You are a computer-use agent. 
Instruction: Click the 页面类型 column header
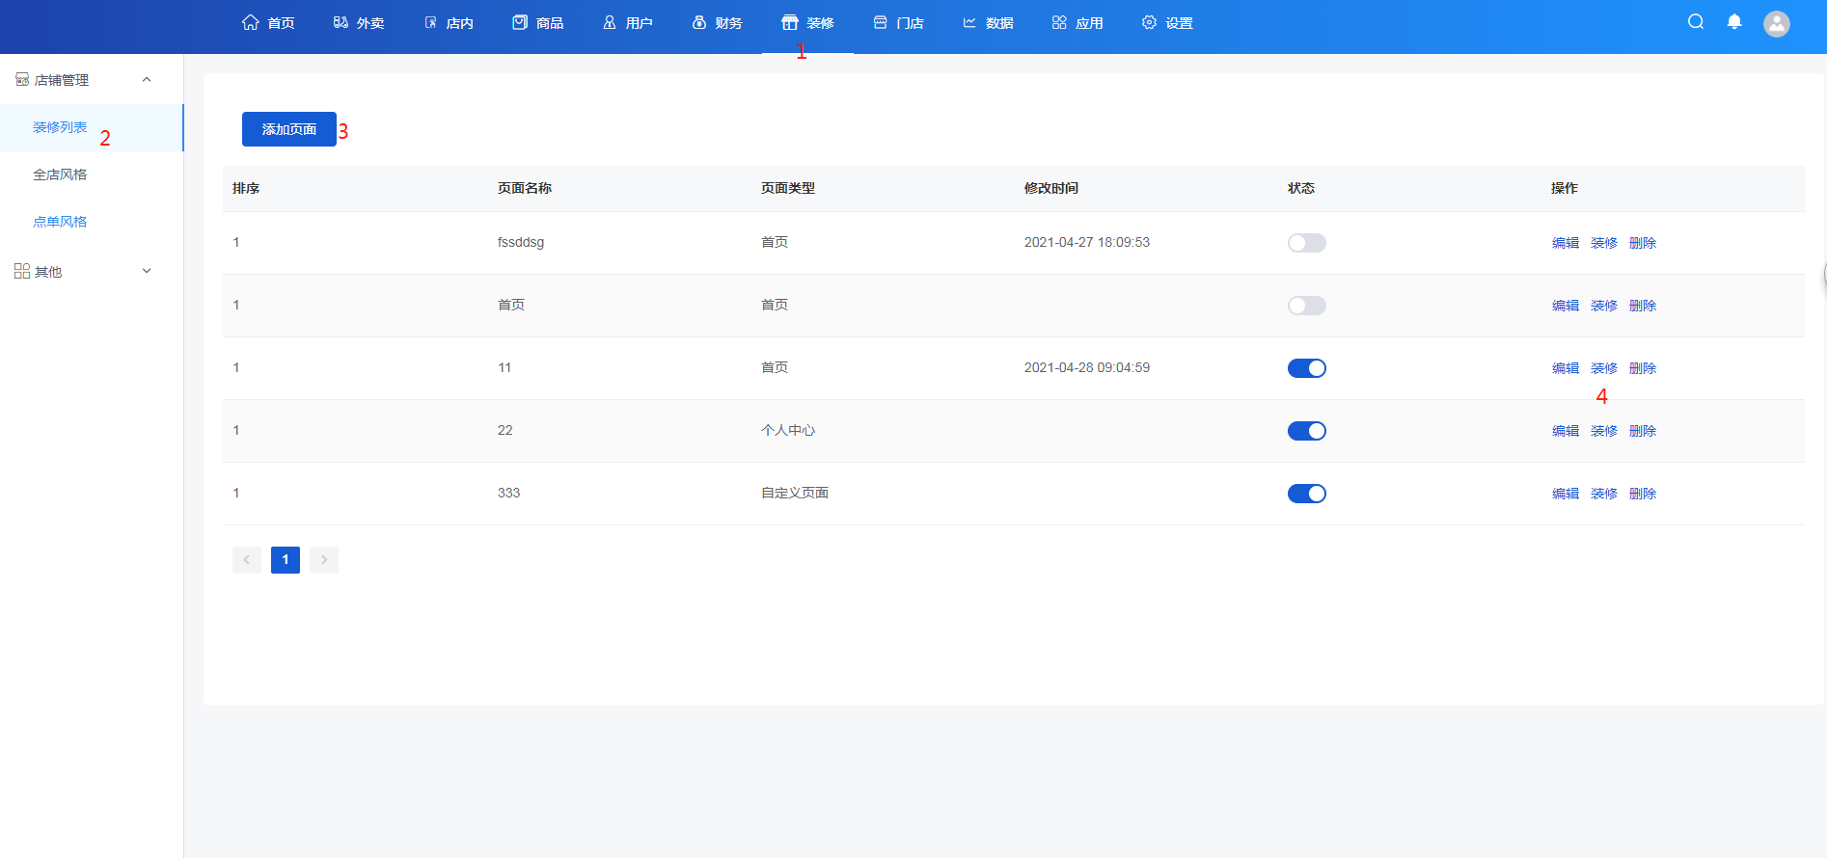(788, 188)
